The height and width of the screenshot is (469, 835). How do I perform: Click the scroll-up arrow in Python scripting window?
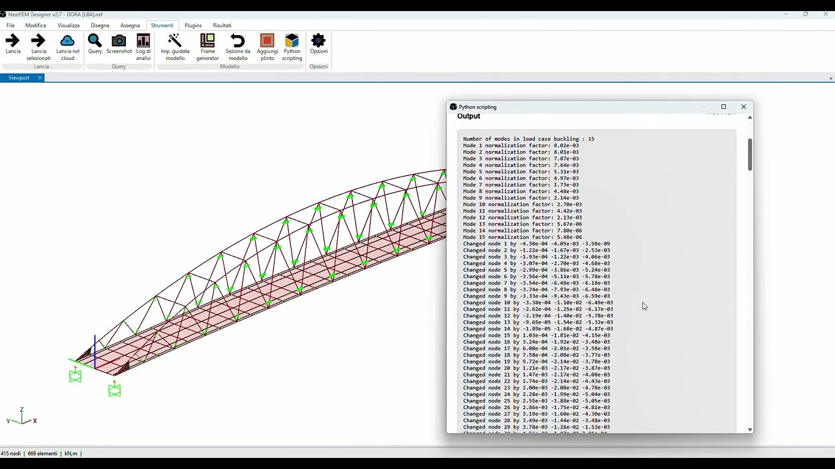click(750, 117)
